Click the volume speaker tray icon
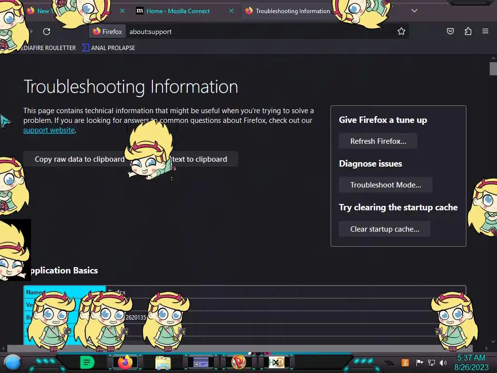 tap(443, 362)
